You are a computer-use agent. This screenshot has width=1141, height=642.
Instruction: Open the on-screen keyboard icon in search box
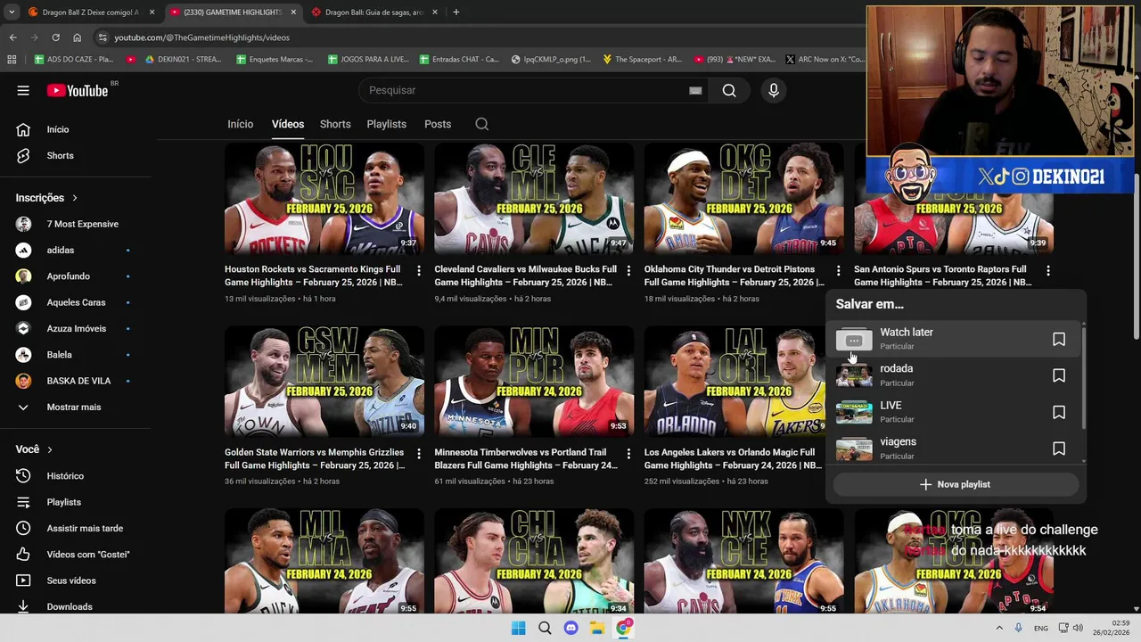pyautogui.click(x=695, y=90)
